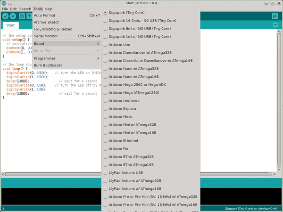Select Arduino Micro board
The image size is (283, 212).
point(151,117)
